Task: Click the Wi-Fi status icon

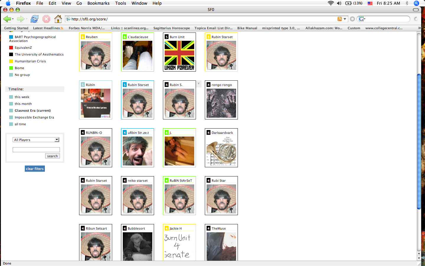Action: click(x=331, y=3)
